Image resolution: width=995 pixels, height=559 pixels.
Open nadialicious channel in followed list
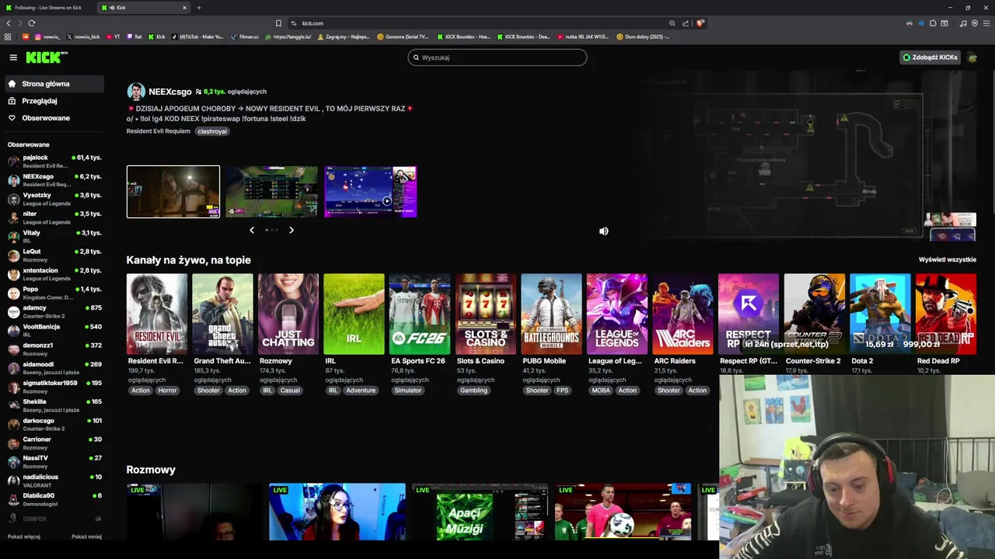(54, 481)
